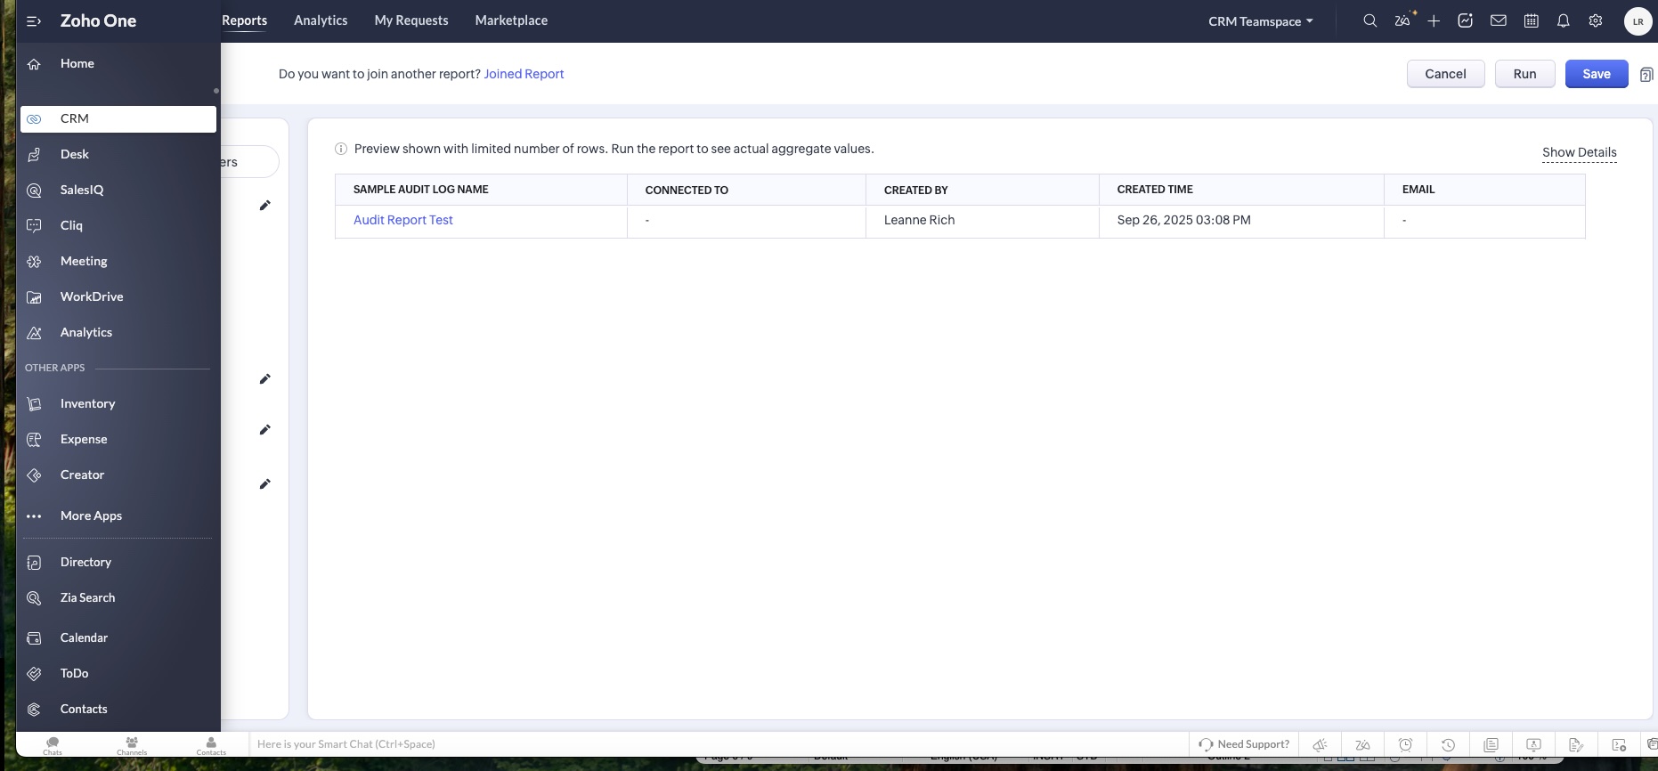The image size is (1658, 771).
Task: Open the LR user profile avatar
Action: pyautogui.click(x=1638, y=21)
